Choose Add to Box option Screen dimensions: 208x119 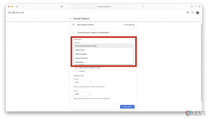(x=103, y=62)
